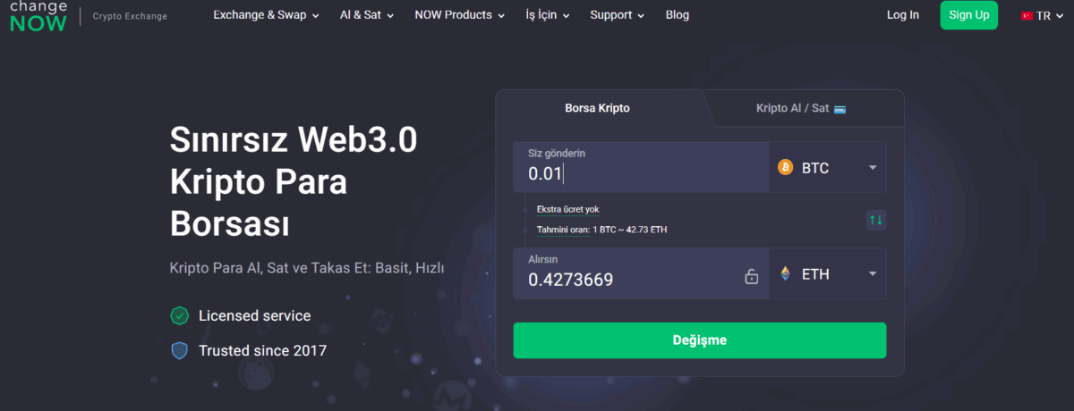
Task: Select the Borsa Kripto tab
Action: (597, 108)
